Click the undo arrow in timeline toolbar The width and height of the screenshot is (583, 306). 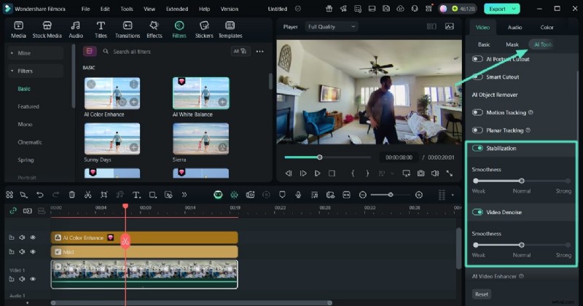(x=39, y=195)
